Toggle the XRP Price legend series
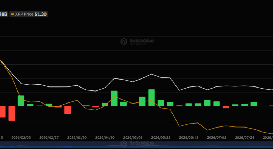 (x=28, y=14)
